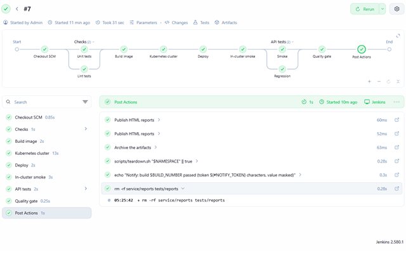Image resolution: width=406 pixels, height=254 pixels.
Task: Select Checks stage in sidebar
Action: click(x=46, y=129)
